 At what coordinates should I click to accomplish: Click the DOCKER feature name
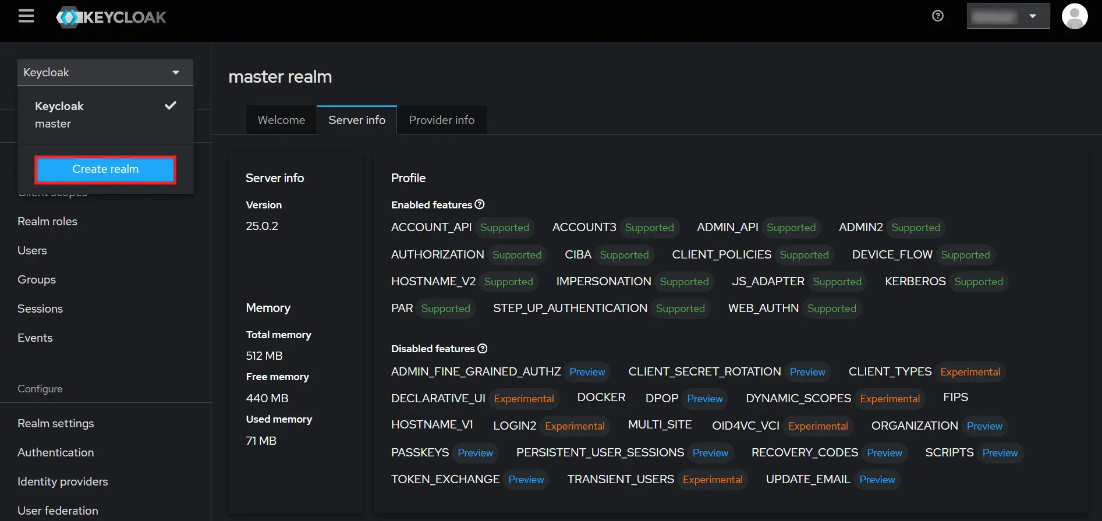(601, 397)
